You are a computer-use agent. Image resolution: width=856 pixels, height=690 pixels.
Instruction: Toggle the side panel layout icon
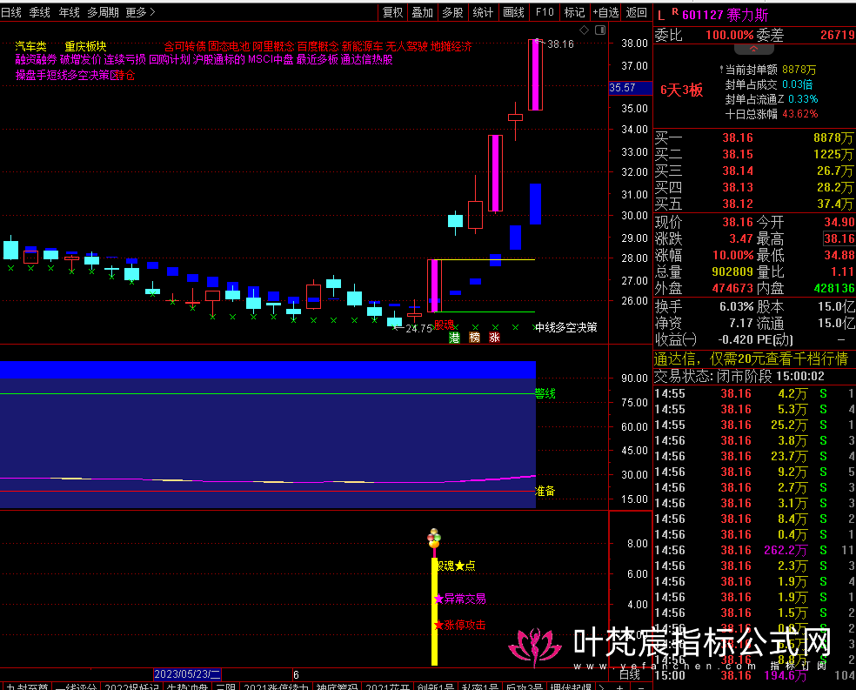click(x=600, y=30)
